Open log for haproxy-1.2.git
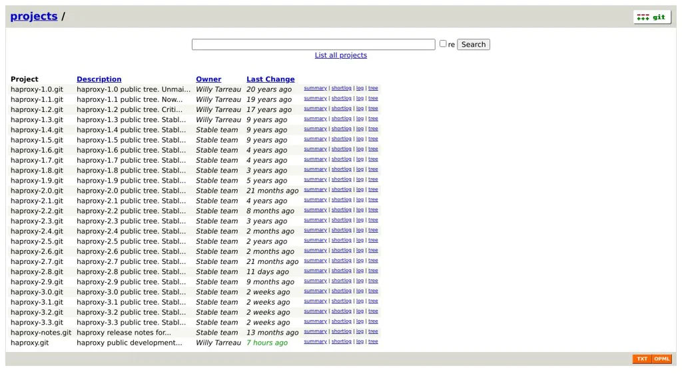This screenshot has height=384, width=682. 360,109
